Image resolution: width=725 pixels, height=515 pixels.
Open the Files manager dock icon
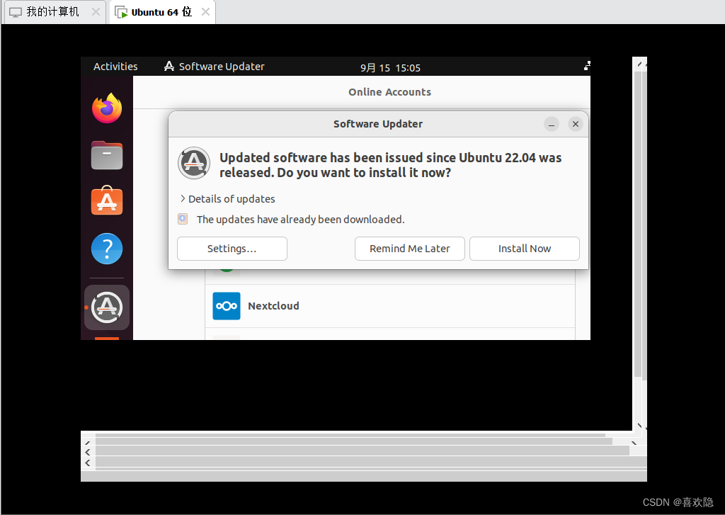pyautogui.click(x=107, y=155)
